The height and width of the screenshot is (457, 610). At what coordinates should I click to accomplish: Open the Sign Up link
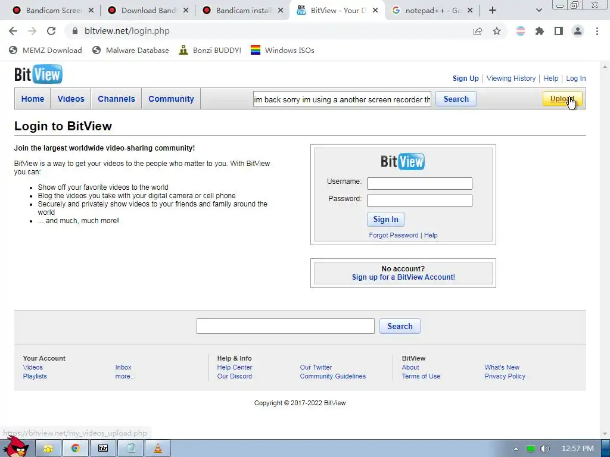[x=466, y=78]
